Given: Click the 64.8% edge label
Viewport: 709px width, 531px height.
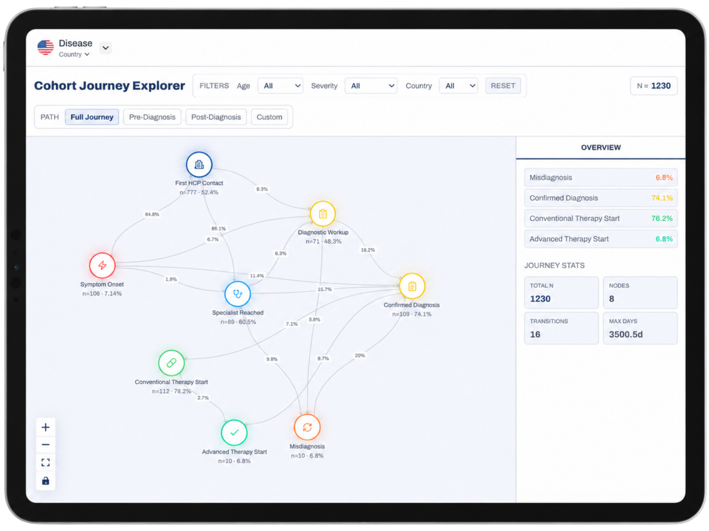Looking at the screenshot, I should click(x=152, y=214).
